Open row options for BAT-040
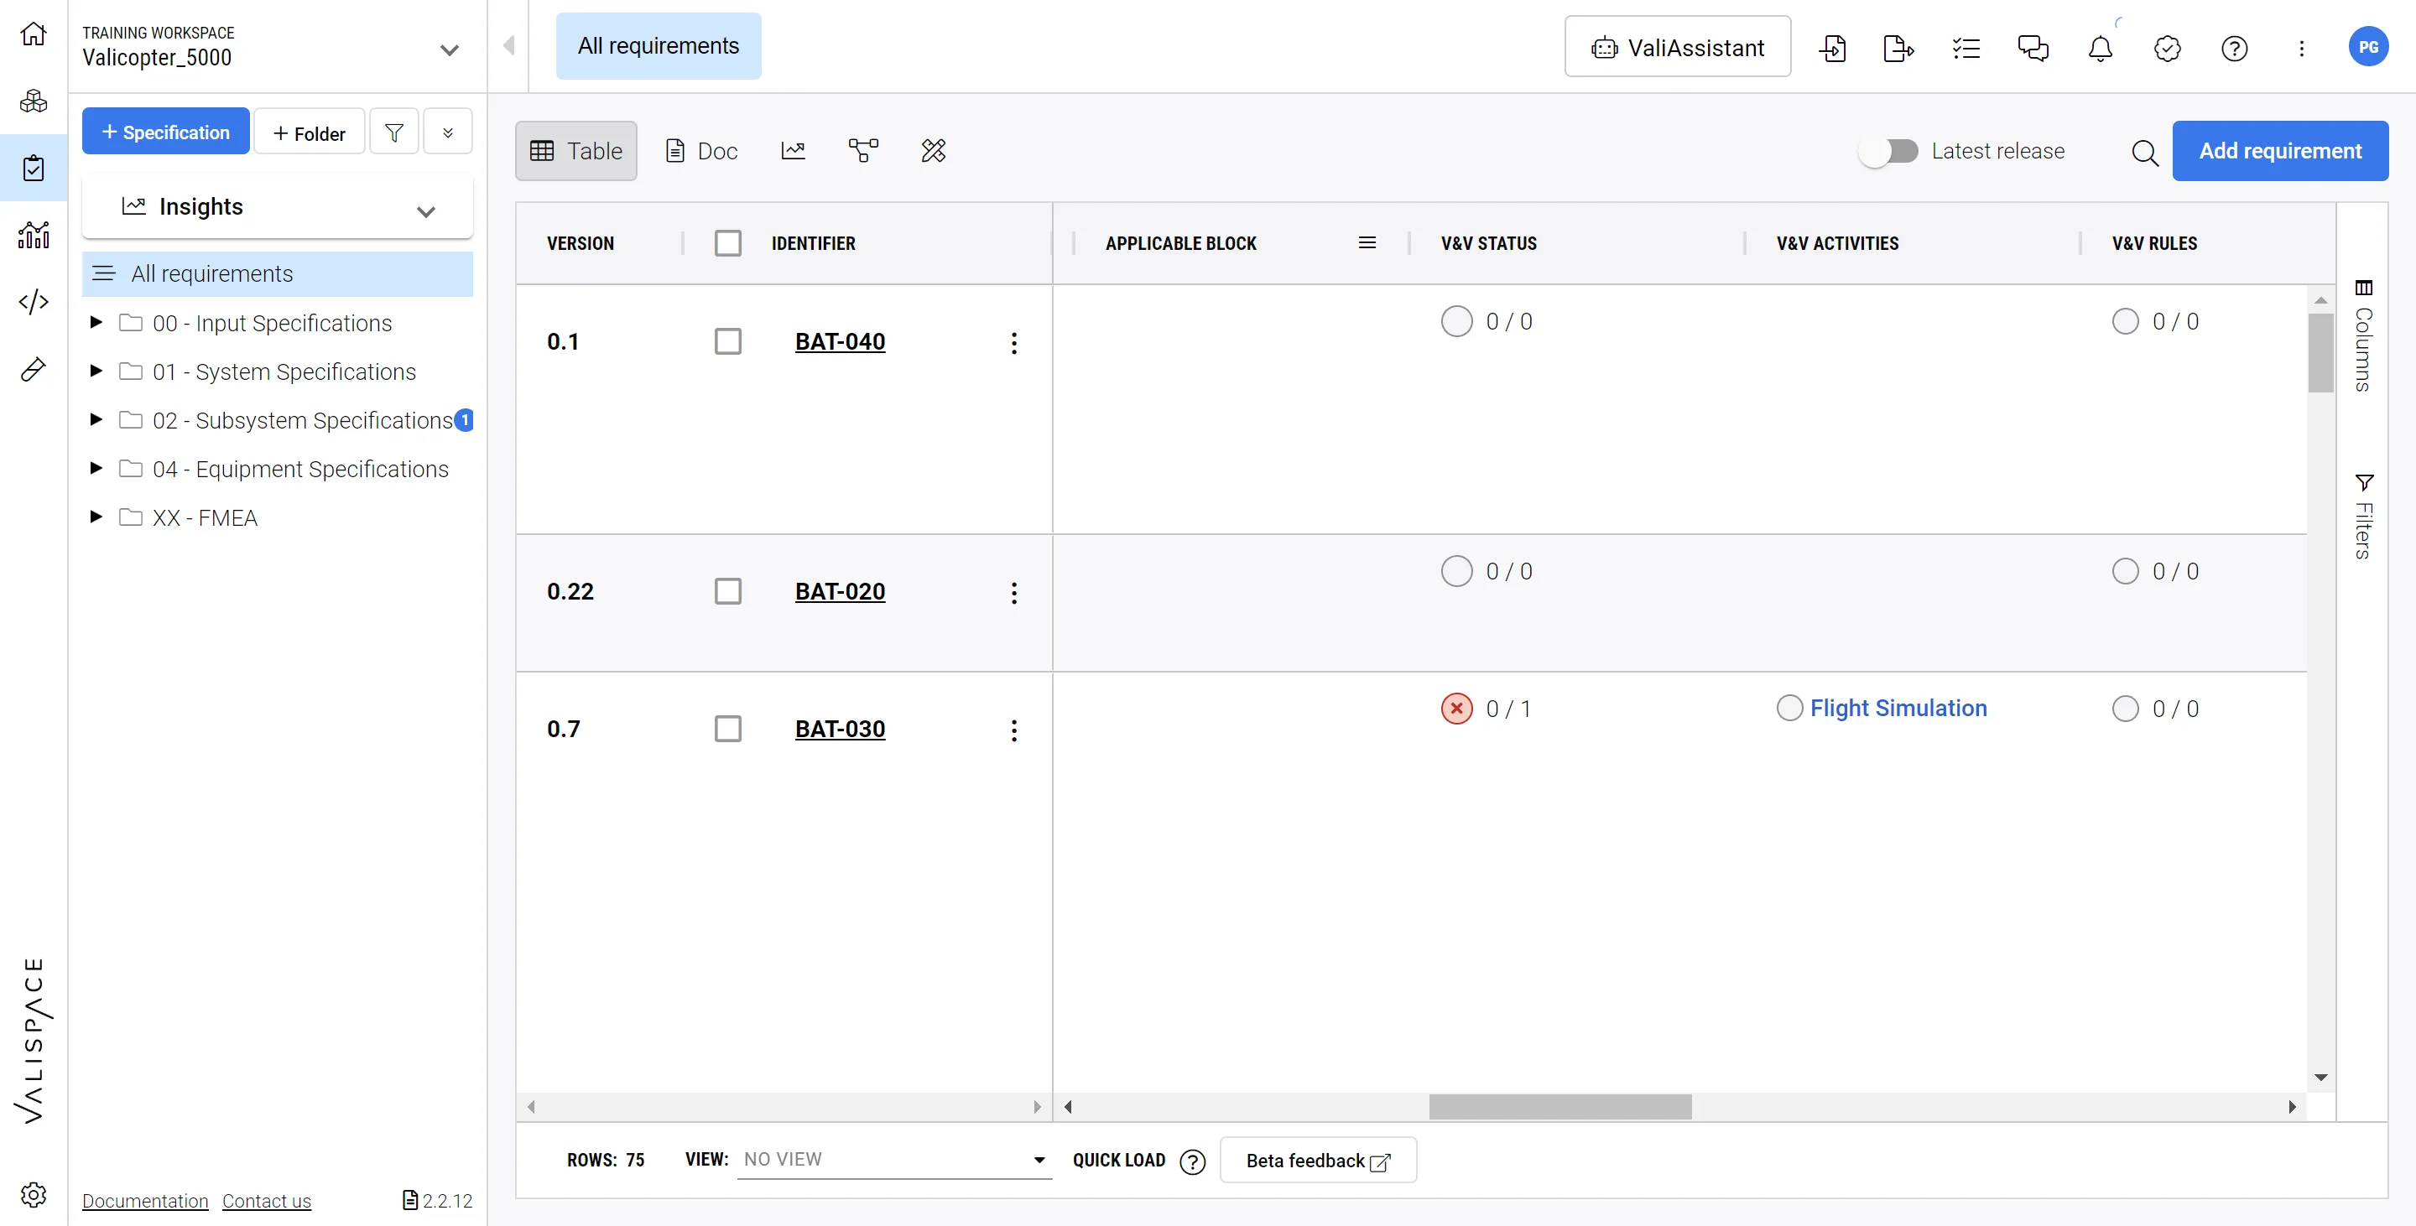Screen dimensions: 2416x1226 coord(1013,342)
